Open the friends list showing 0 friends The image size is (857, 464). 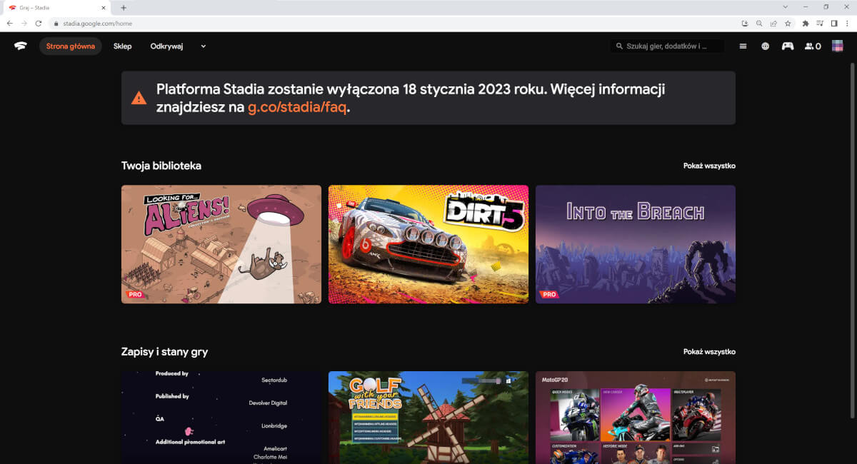(811, 46)
